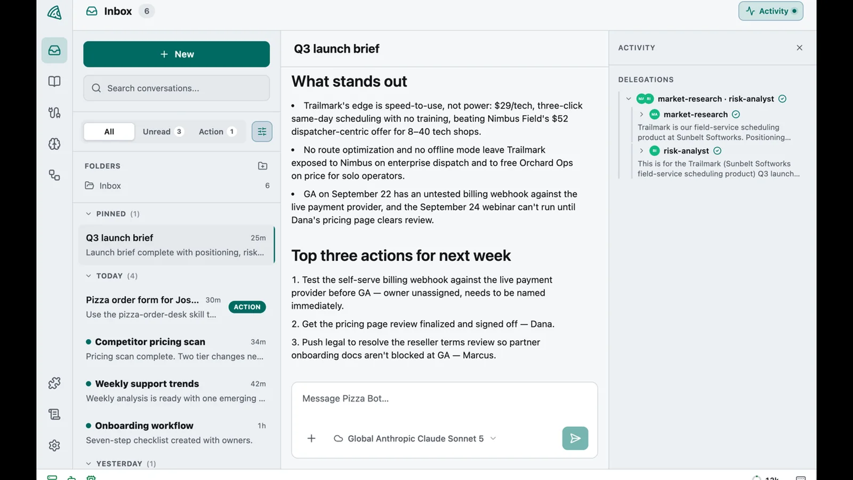Send the message with the arrow button
853x480 pixels.
pyautogui.click(x=575, y=438)
